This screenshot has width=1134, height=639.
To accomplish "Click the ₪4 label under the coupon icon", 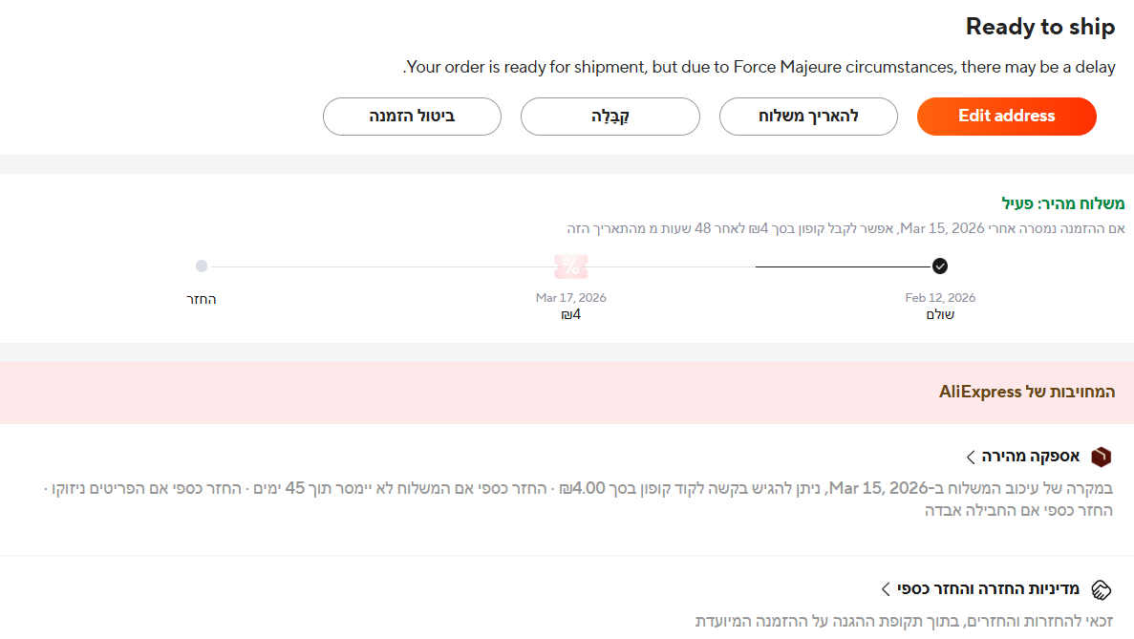I will [571, 314].
